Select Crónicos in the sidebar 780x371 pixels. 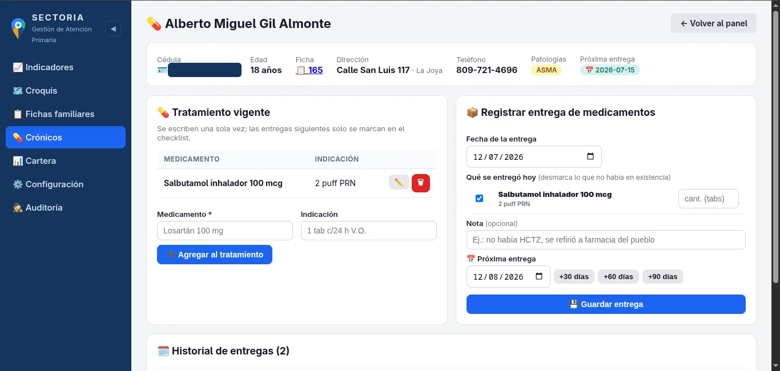(x=66, y=138)
